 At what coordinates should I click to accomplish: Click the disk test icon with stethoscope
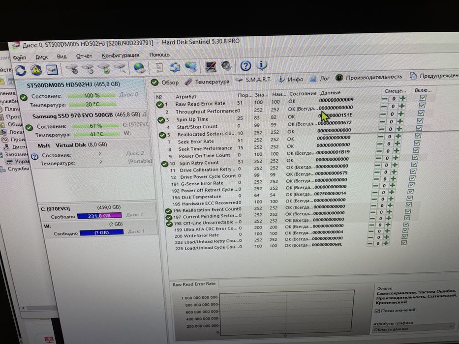(72, 69)
